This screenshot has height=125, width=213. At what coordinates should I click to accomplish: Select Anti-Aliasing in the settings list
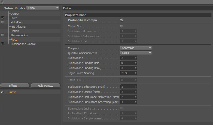[x=18, y=27]
